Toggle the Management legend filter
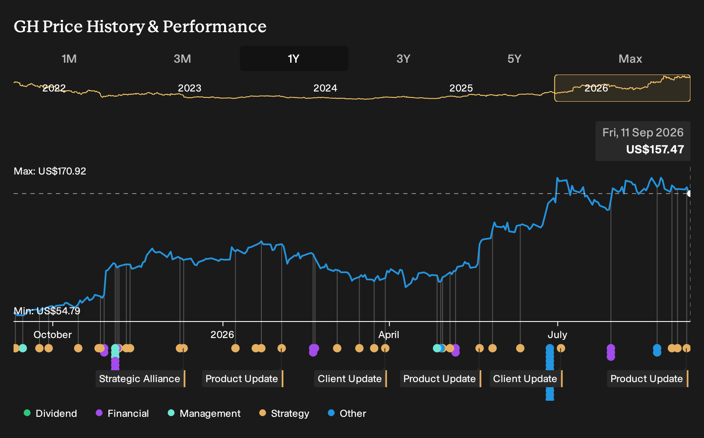 204,413
